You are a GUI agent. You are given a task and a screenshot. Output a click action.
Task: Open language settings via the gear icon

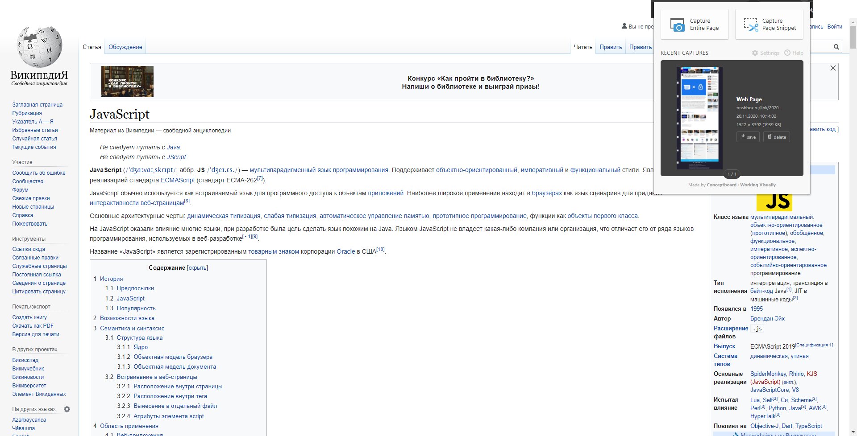[67, 409]
